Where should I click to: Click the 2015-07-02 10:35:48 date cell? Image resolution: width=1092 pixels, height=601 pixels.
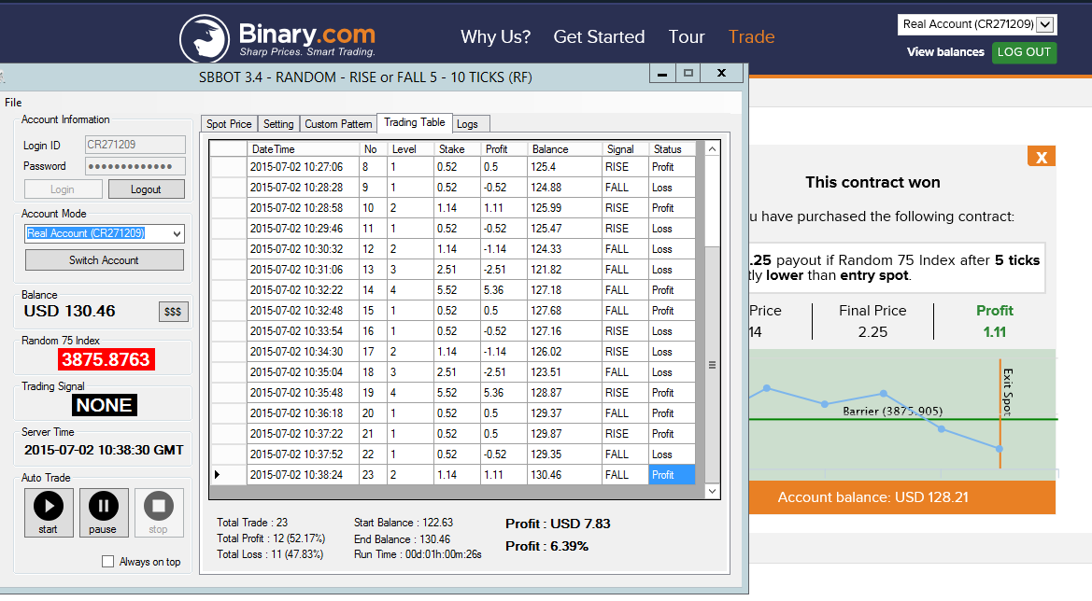coord(303,392)
